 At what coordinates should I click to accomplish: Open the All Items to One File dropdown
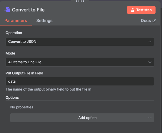[80, 62]
